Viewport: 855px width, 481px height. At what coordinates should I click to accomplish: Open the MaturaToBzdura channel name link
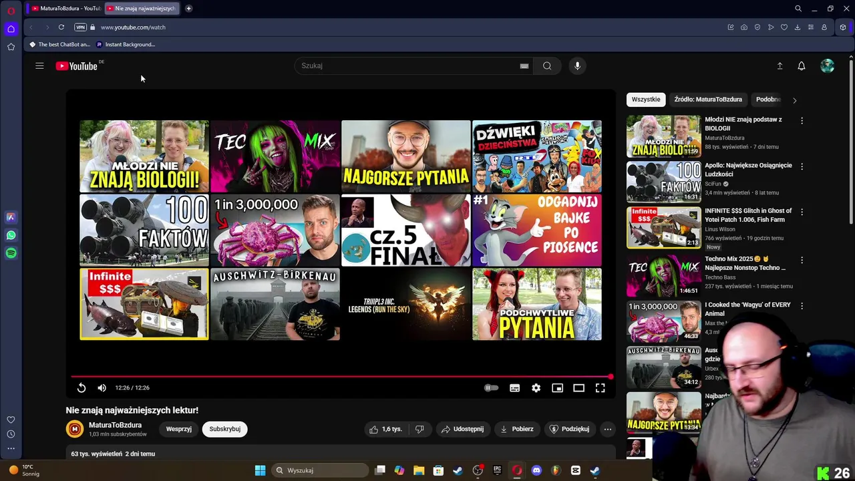[x=115, y=425]
